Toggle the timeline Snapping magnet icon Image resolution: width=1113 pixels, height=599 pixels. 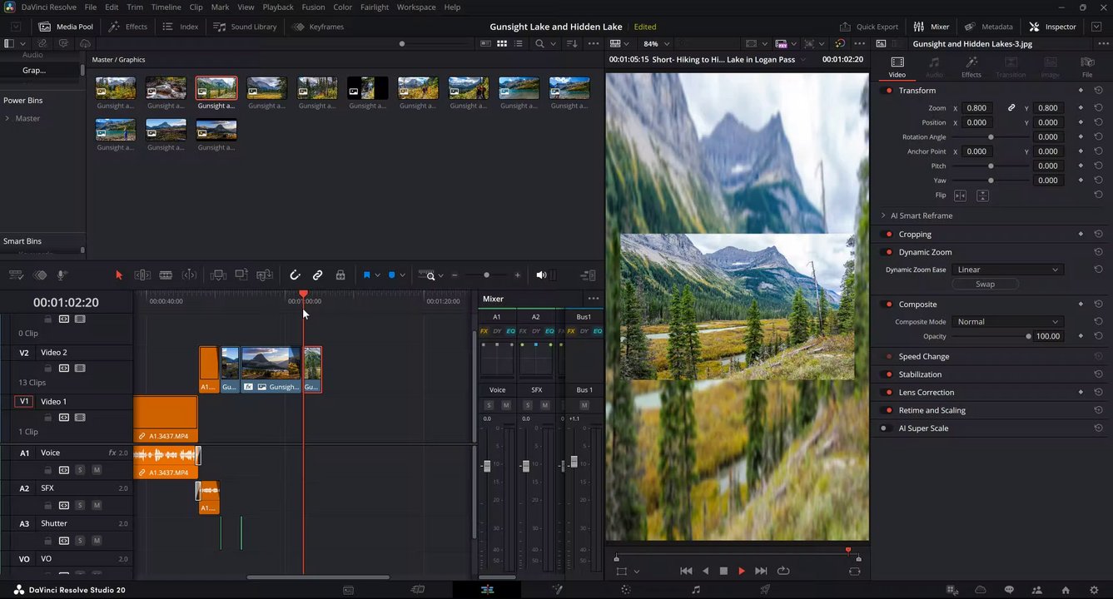pos(295,275)
